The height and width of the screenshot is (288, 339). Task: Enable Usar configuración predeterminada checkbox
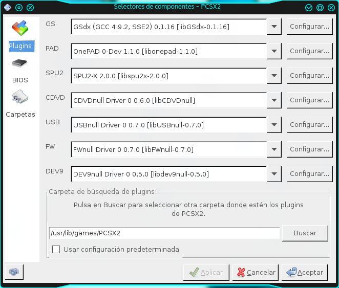click(x=56, y=249)
